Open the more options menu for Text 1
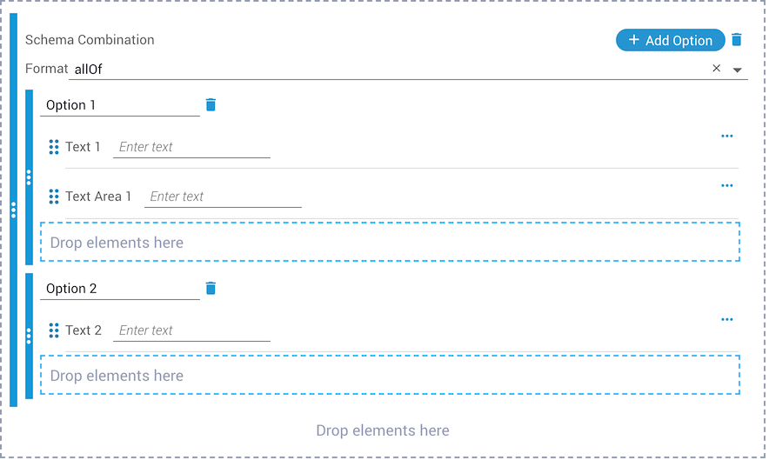The image size is (769, 460). [x=727, y=136]
